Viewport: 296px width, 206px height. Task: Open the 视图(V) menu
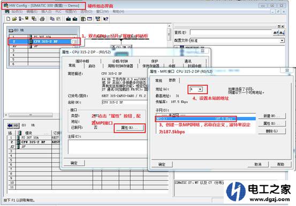pos(71,12)
